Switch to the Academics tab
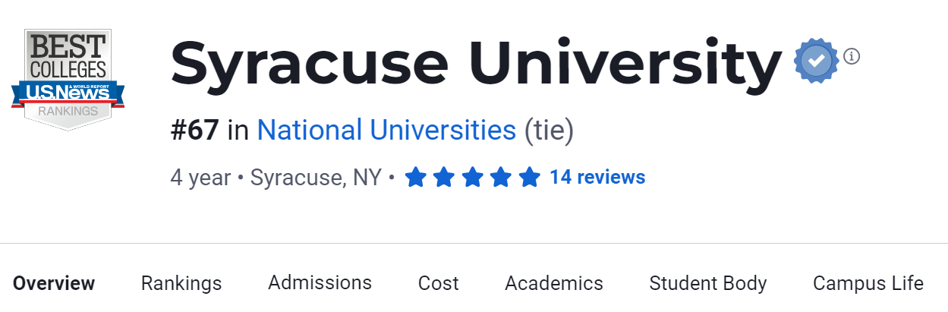This screenshot has height=312, width=948. click(554, 284)
